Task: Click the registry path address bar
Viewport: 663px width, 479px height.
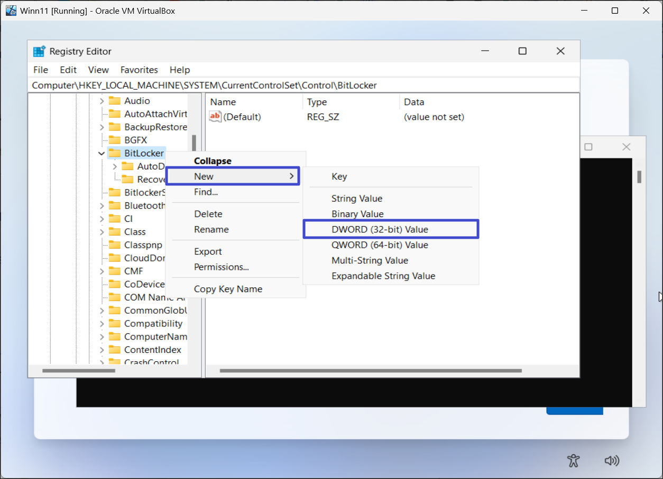Action: (303, 85)
